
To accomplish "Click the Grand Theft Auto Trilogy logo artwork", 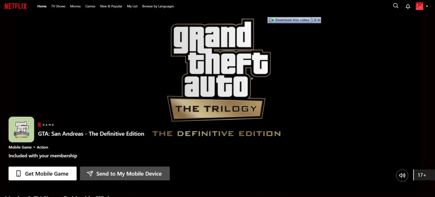I will [x=219, y=70].
